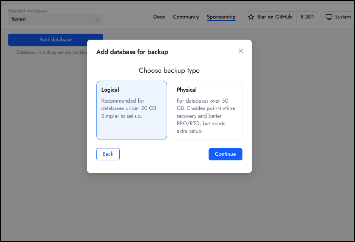Open the System theme selector

[338, 17]
